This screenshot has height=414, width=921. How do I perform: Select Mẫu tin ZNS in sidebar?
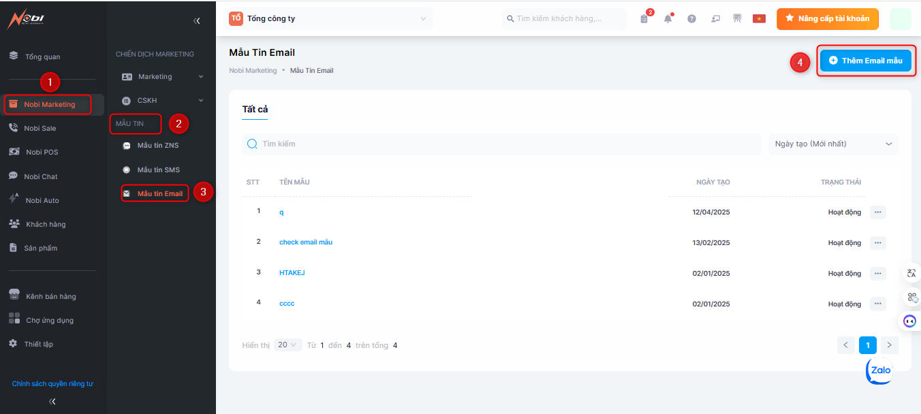[x=158, y=146]
